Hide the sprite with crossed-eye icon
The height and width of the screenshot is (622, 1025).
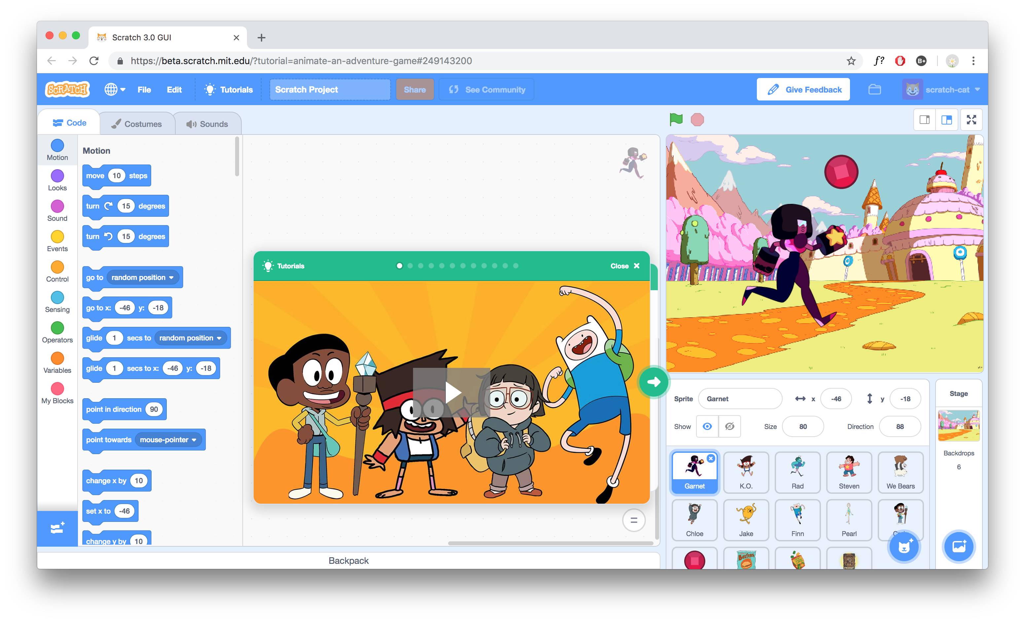[x=730, y=426]
